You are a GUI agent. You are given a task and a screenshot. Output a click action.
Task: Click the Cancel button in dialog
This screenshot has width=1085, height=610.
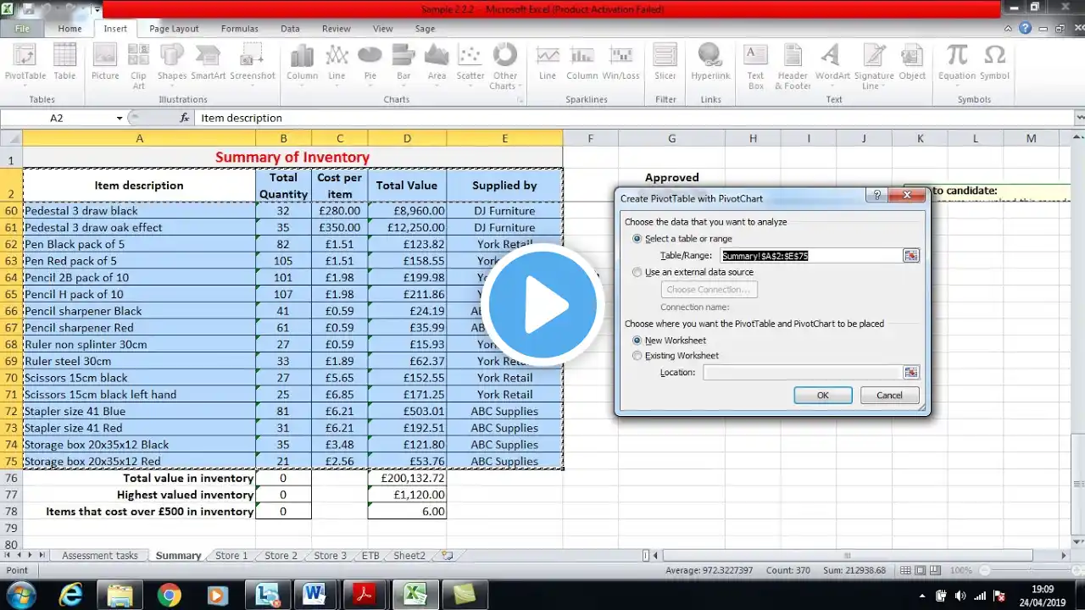(x=889, y=396)
